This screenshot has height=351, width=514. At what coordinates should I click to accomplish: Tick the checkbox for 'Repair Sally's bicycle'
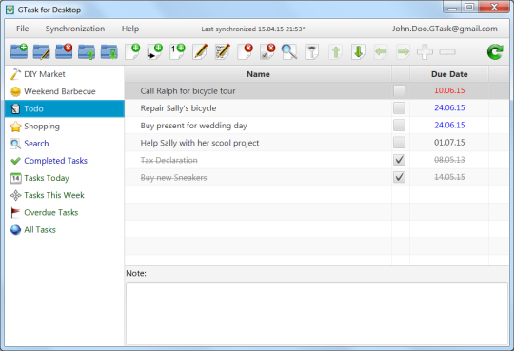tap(399, 107)
